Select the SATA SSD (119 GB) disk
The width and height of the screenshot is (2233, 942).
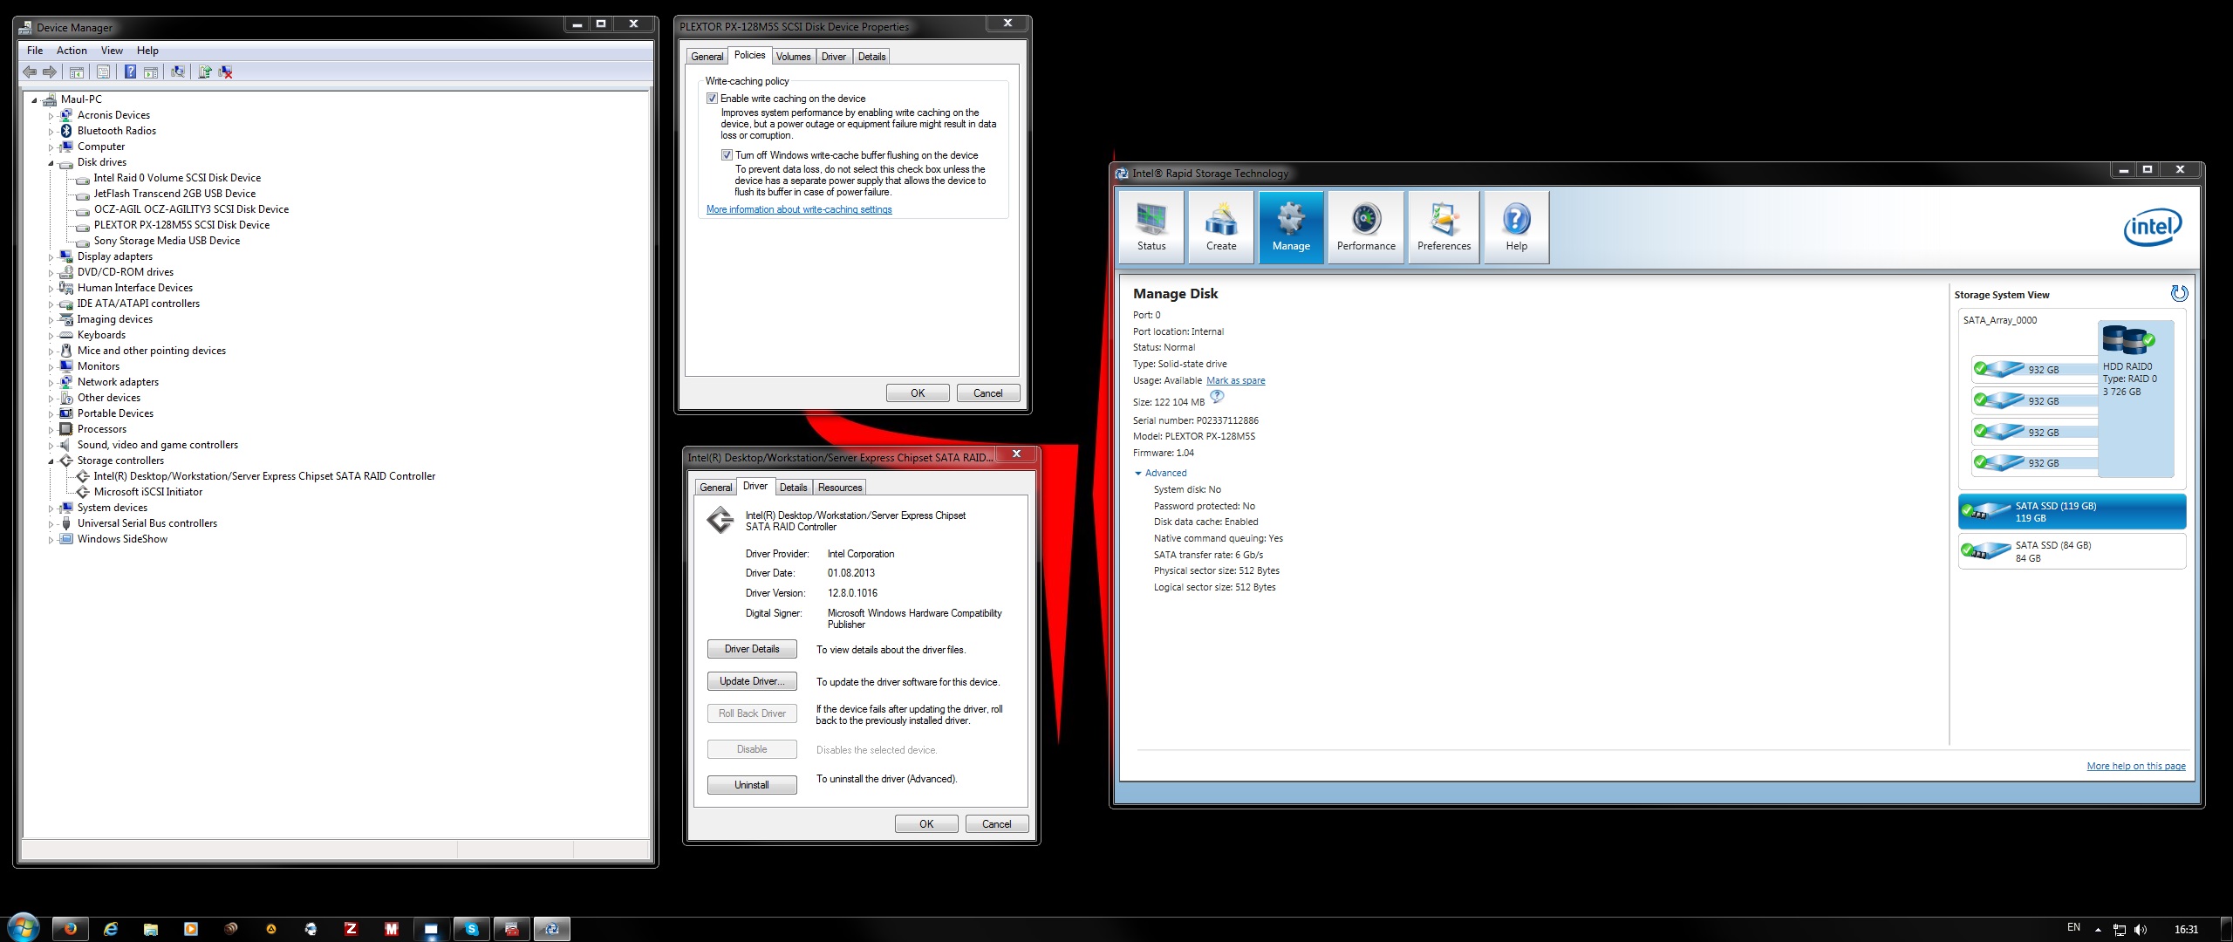pyautogui.click(x=2072, y=512)
